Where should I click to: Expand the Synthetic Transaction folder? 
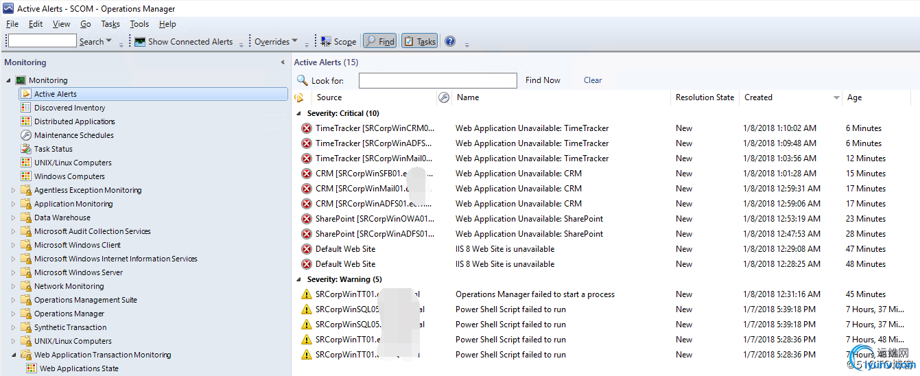13,327
